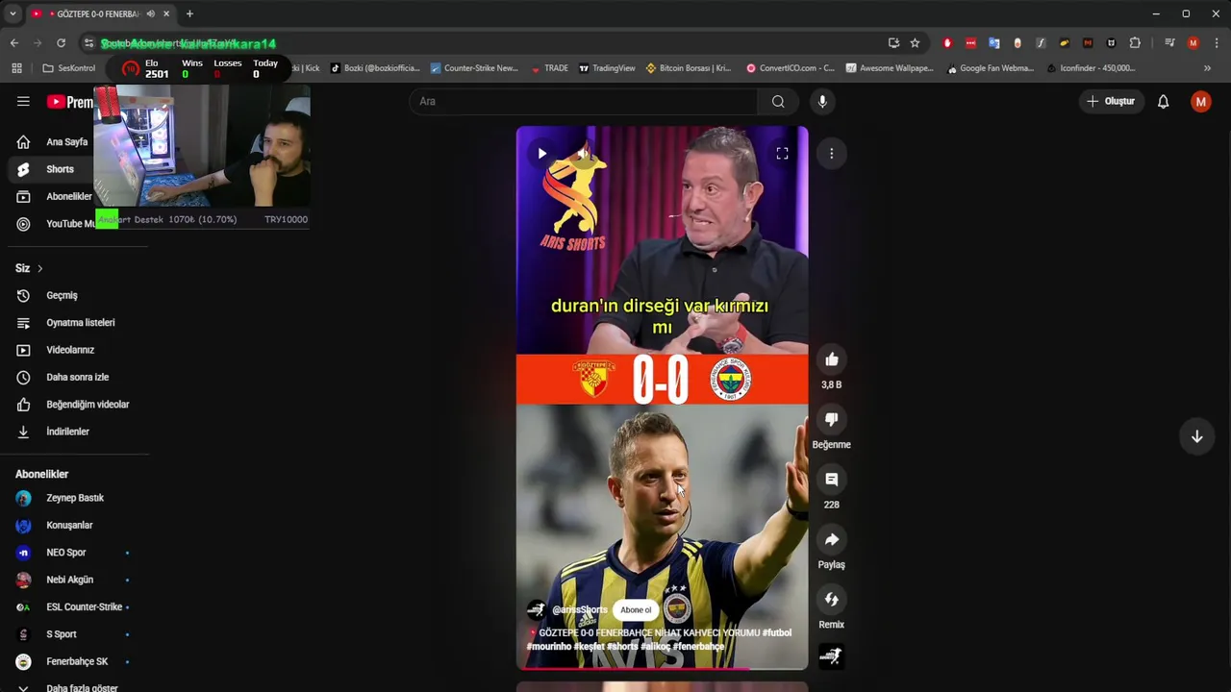Toggle the Shorts volume mute icon
This screenshot has height=692, width=1231.
583,153
